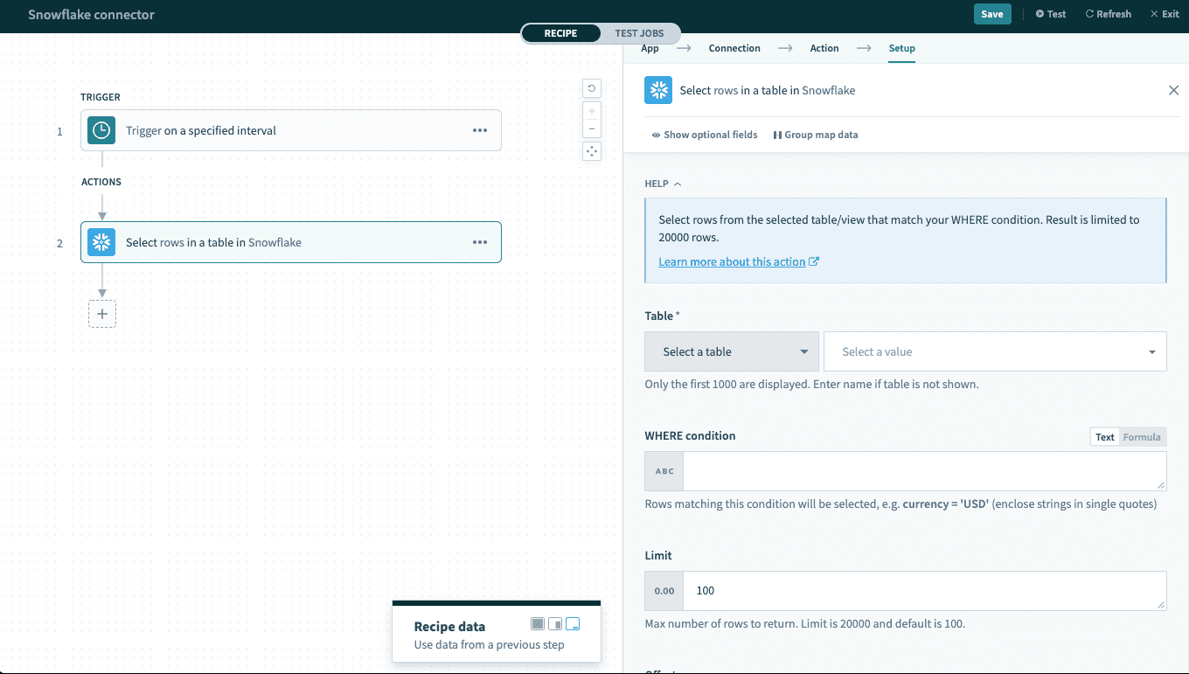Go to the Connection step in the breadcrumb
Viewport: 1189px width, 674px height.
pos(734,48)
